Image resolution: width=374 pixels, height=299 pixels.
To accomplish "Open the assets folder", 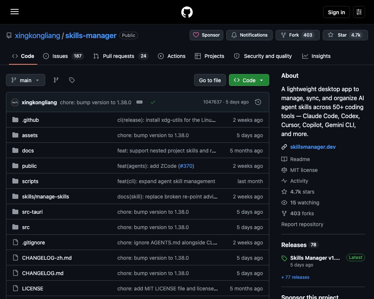I will pyautogui.click(x=30, y=135).
